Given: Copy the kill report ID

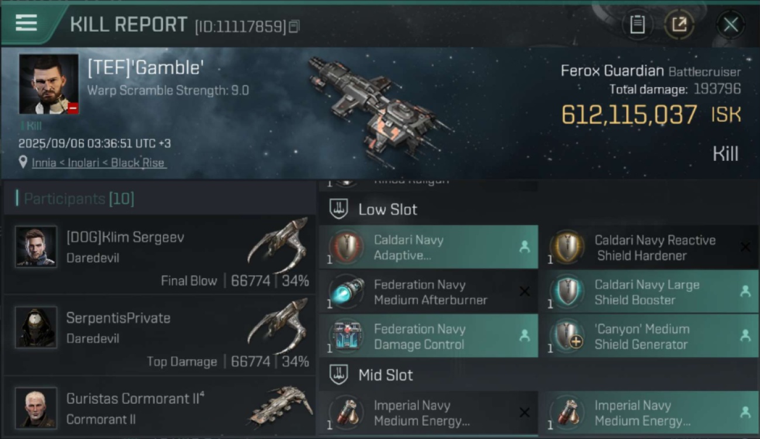Looking at the screenshot, I should tap(294, 26).
